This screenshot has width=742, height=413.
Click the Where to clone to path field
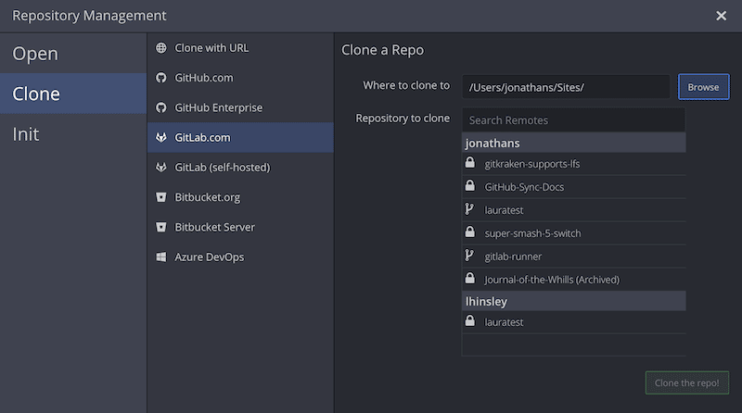(566, 87)
